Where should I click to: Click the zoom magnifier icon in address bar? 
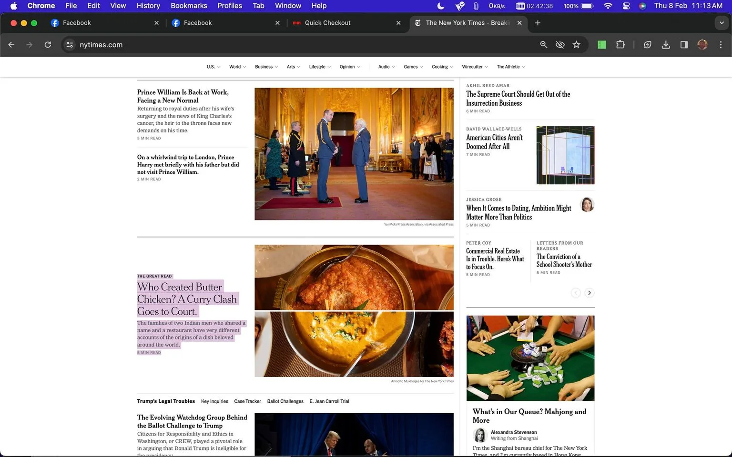point(543,45)
